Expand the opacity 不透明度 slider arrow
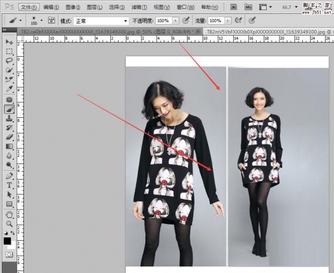The height and width of the screenshot is (273, 334). (x=176, y=21)
